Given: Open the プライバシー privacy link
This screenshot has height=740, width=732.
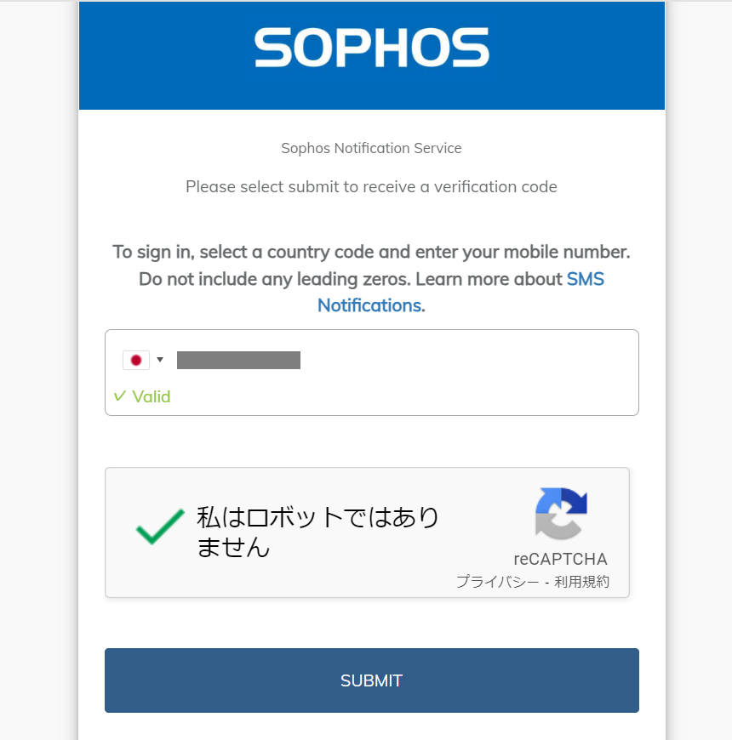Looking at the screenshot, I should [497, 583].
